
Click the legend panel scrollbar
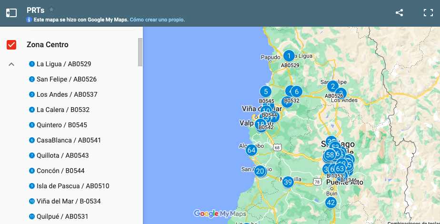click(140, 52)
